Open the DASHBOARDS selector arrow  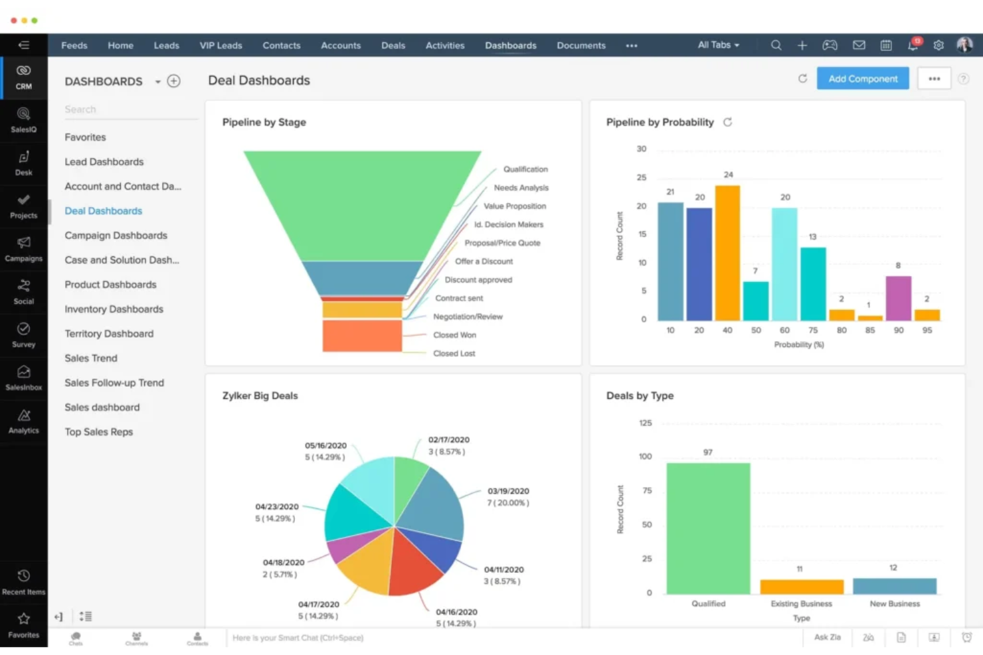click(x=158, y=81)
